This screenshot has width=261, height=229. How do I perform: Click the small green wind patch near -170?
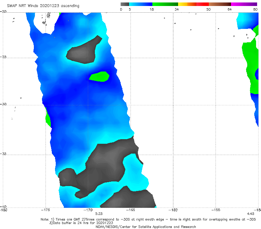click(x=99, y=76)
